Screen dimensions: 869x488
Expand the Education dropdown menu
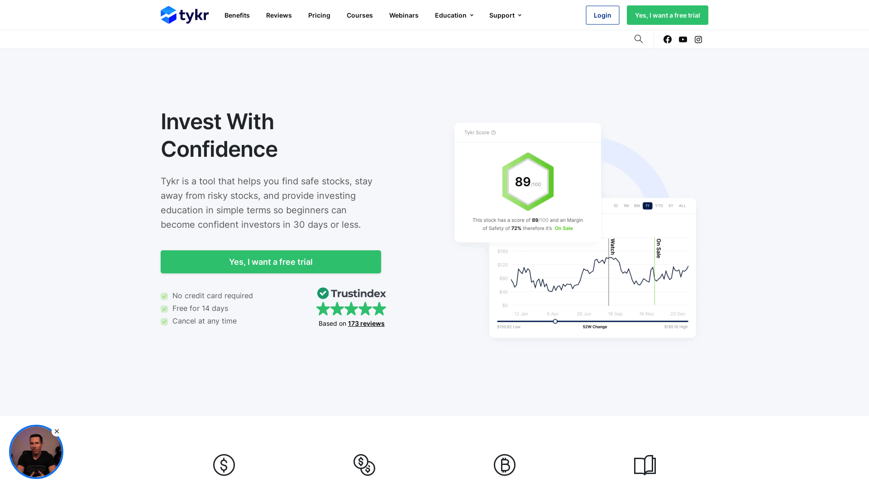[454, 15]
